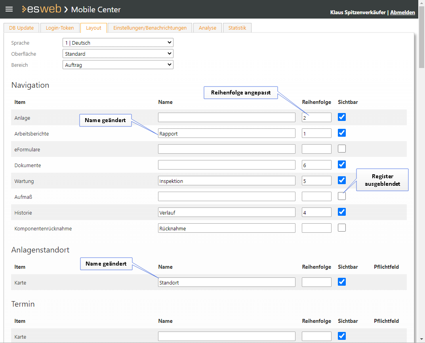Go to the Analyse tab

[x=207, y=28]
